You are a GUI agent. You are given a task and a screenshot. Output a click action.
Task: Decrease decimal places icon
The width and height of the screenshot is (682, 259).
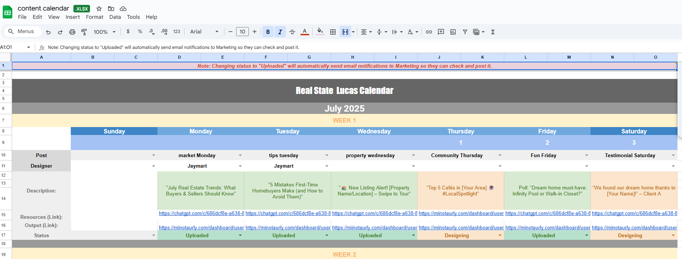[152, 32]
